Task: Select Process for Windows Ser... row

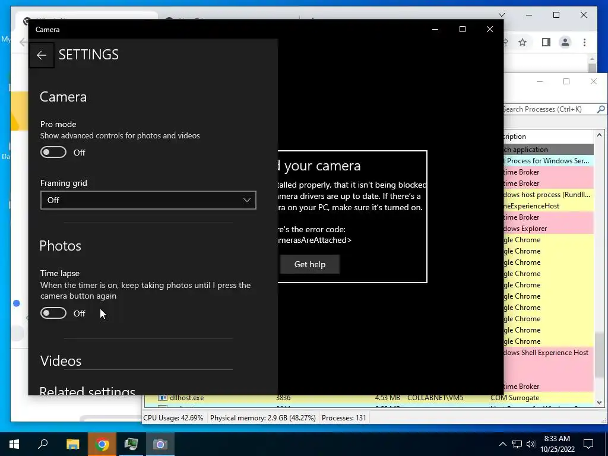Action: click(548, 160)
